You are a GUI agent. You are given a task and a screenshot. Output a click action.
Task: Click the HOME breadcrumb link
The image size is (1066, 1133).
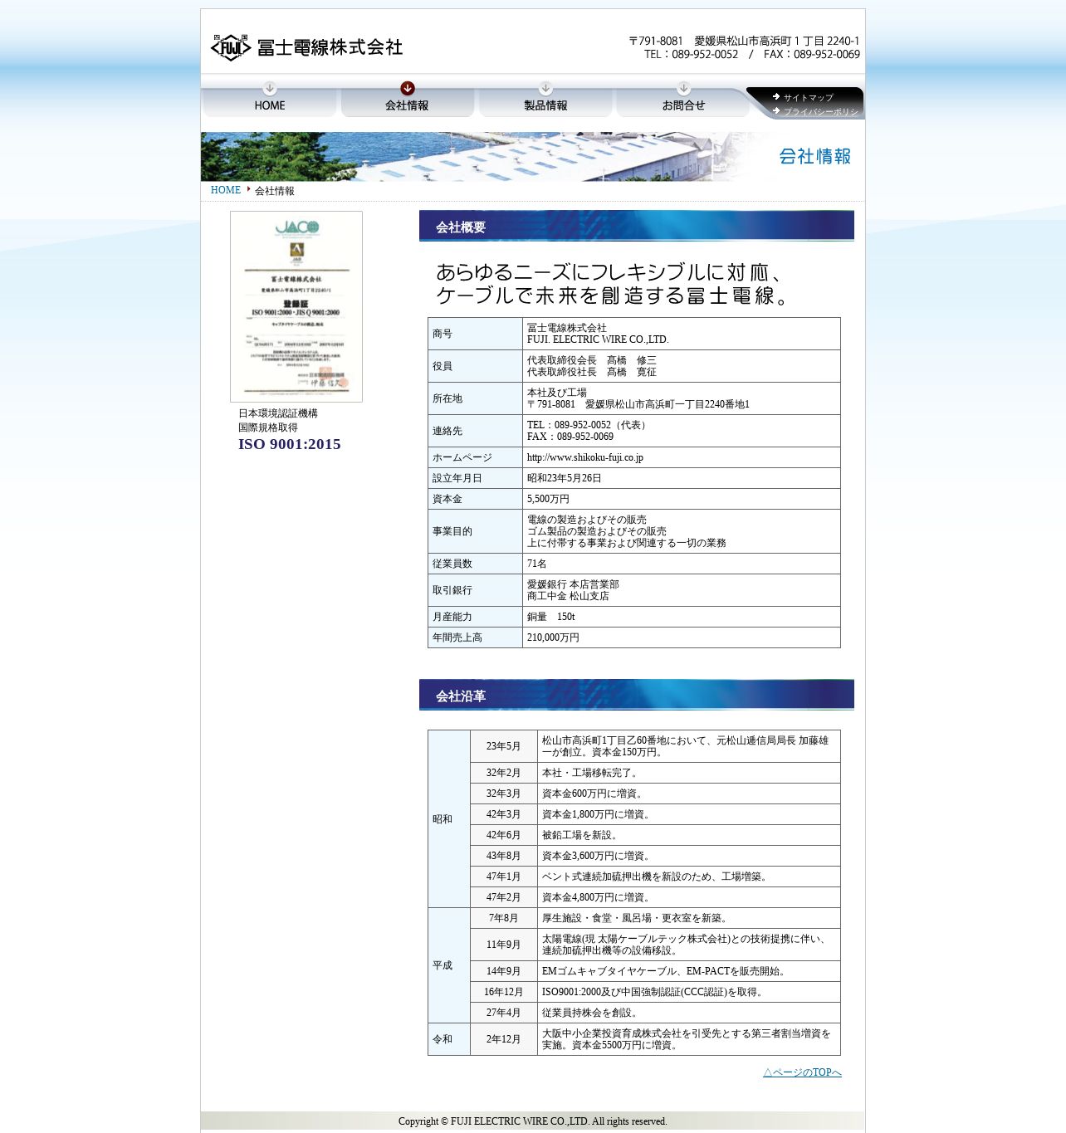click(x=226, y=190)
